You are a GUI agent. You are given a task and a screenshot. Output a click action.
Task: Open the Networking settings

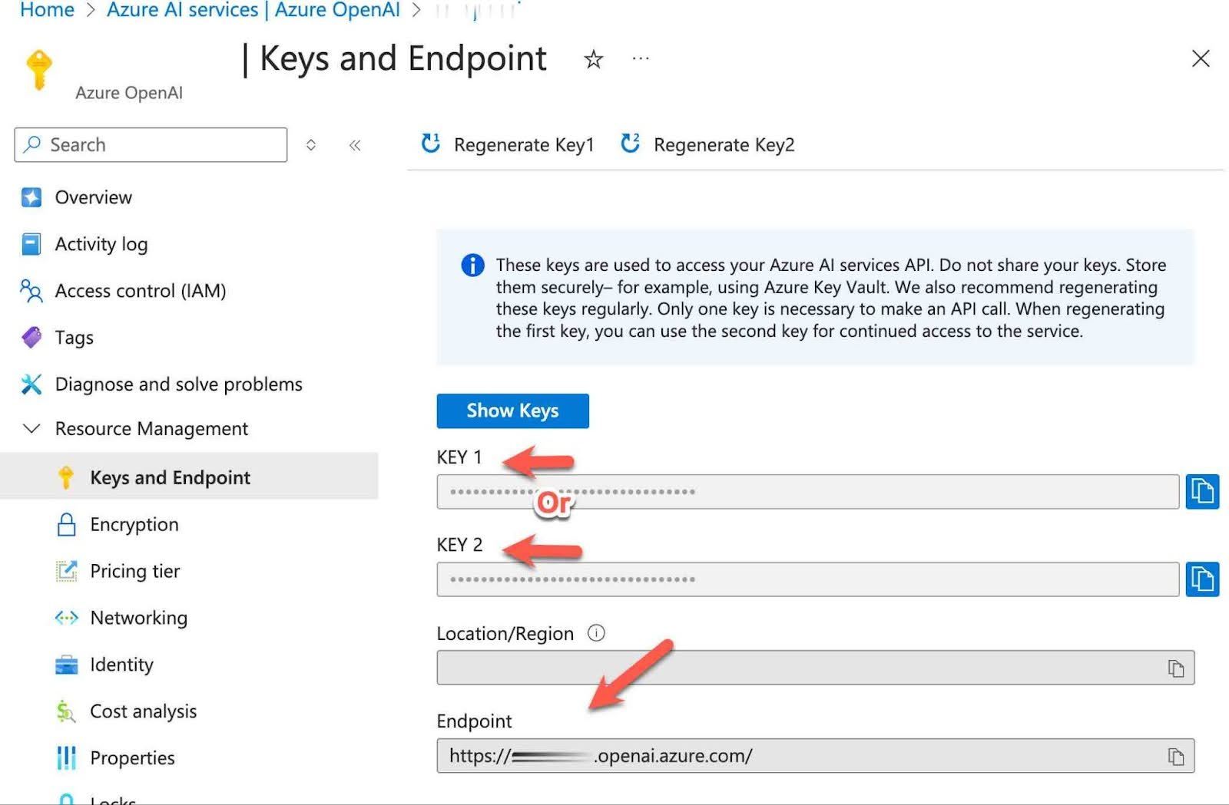[x=138, y=618]
